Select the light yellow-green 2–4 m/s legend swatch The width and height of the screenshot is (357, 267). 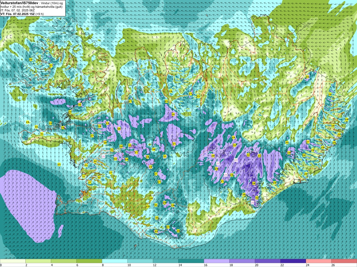(38, 261)
